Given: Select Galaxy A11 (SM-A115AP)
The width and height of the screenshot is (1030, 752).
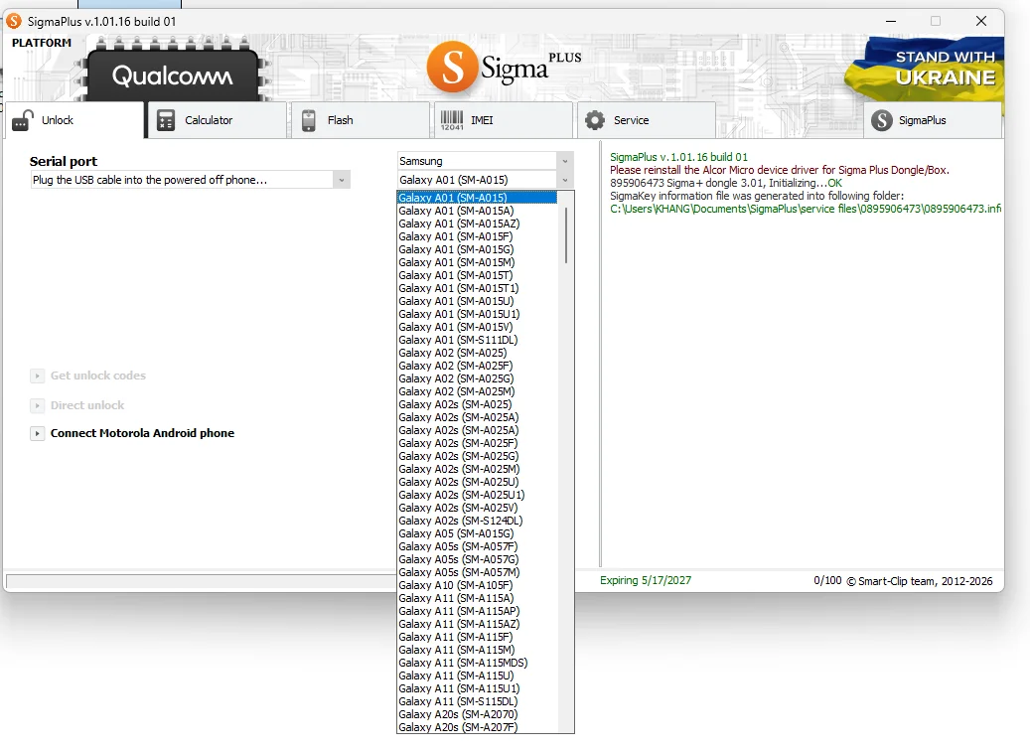Looking at the screenshot, I should coord(478,611).
